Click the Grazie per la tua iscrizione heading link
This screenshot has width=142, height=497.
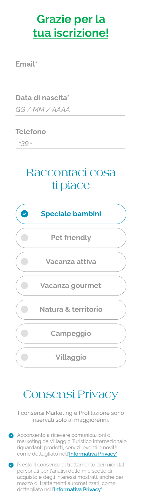[x=71, y=26]
